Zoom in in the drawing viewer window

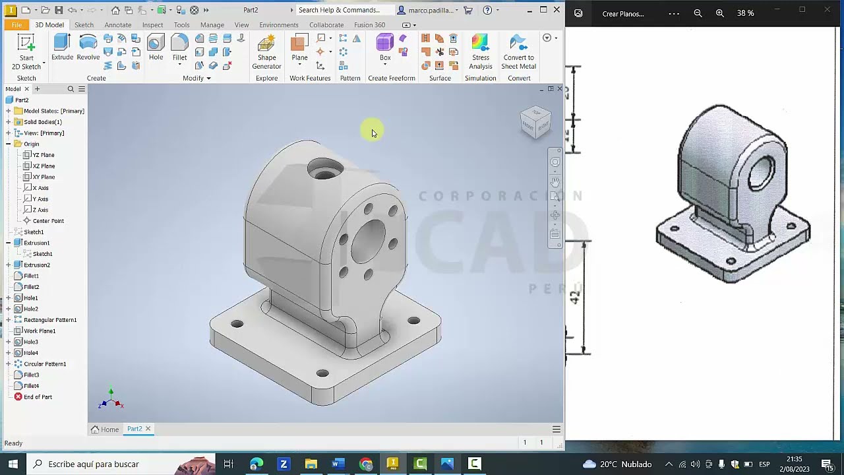click(719, 13)
